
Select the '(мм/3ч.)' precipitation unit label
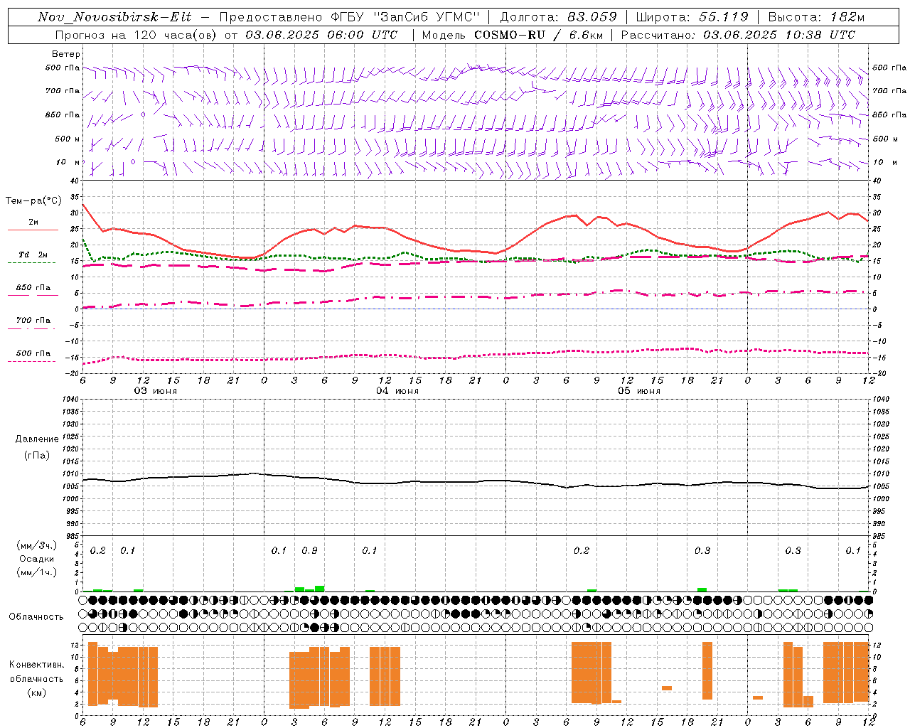[x=37, y=545]
